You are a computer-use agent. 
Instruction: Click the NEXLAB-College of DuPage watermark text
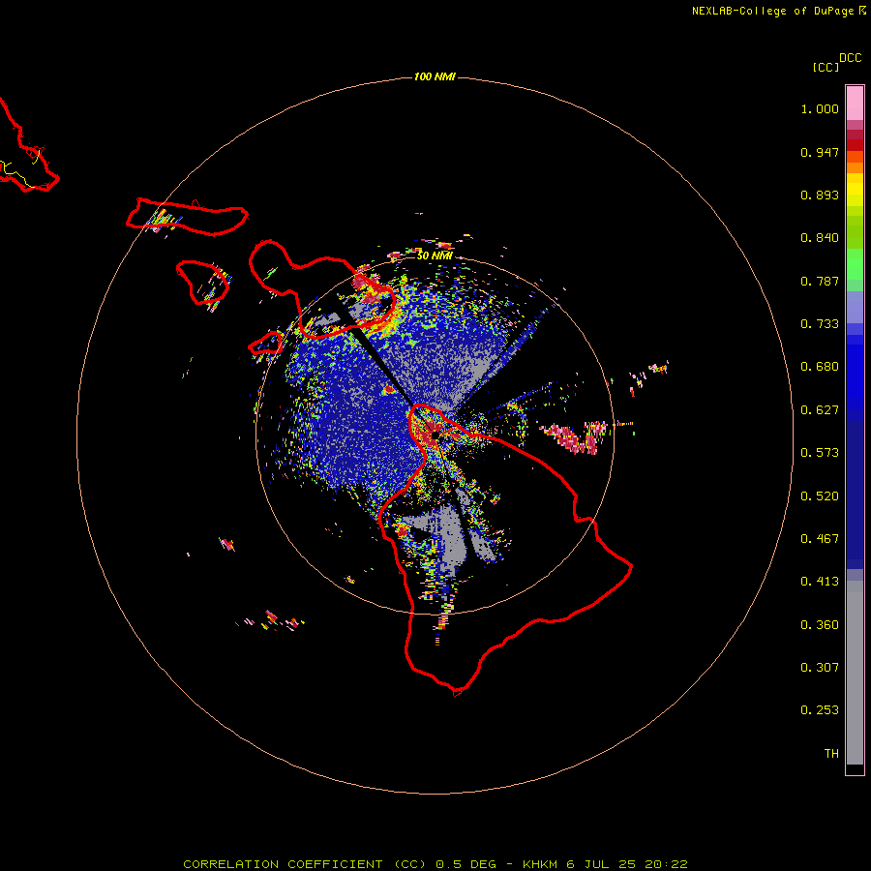[779, 11]
